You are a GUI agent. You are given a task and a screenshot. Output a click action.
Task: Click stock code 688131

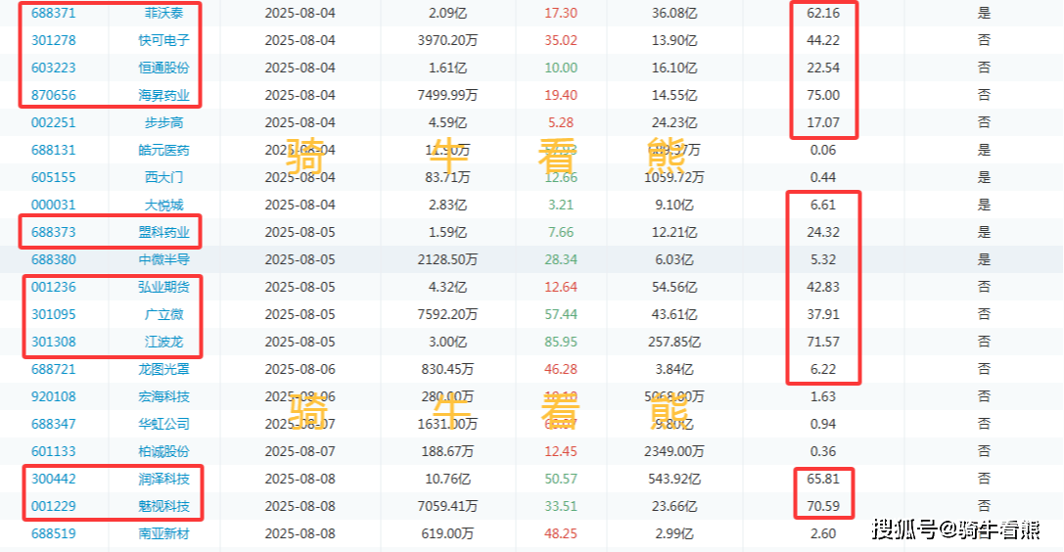[x=54, y=151]
